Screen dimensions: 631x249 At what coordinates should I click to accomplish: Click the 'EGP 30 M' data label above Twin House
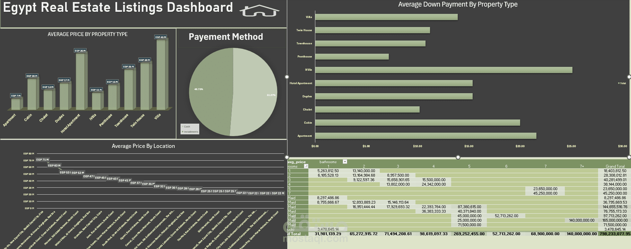(x=144, y=60)
